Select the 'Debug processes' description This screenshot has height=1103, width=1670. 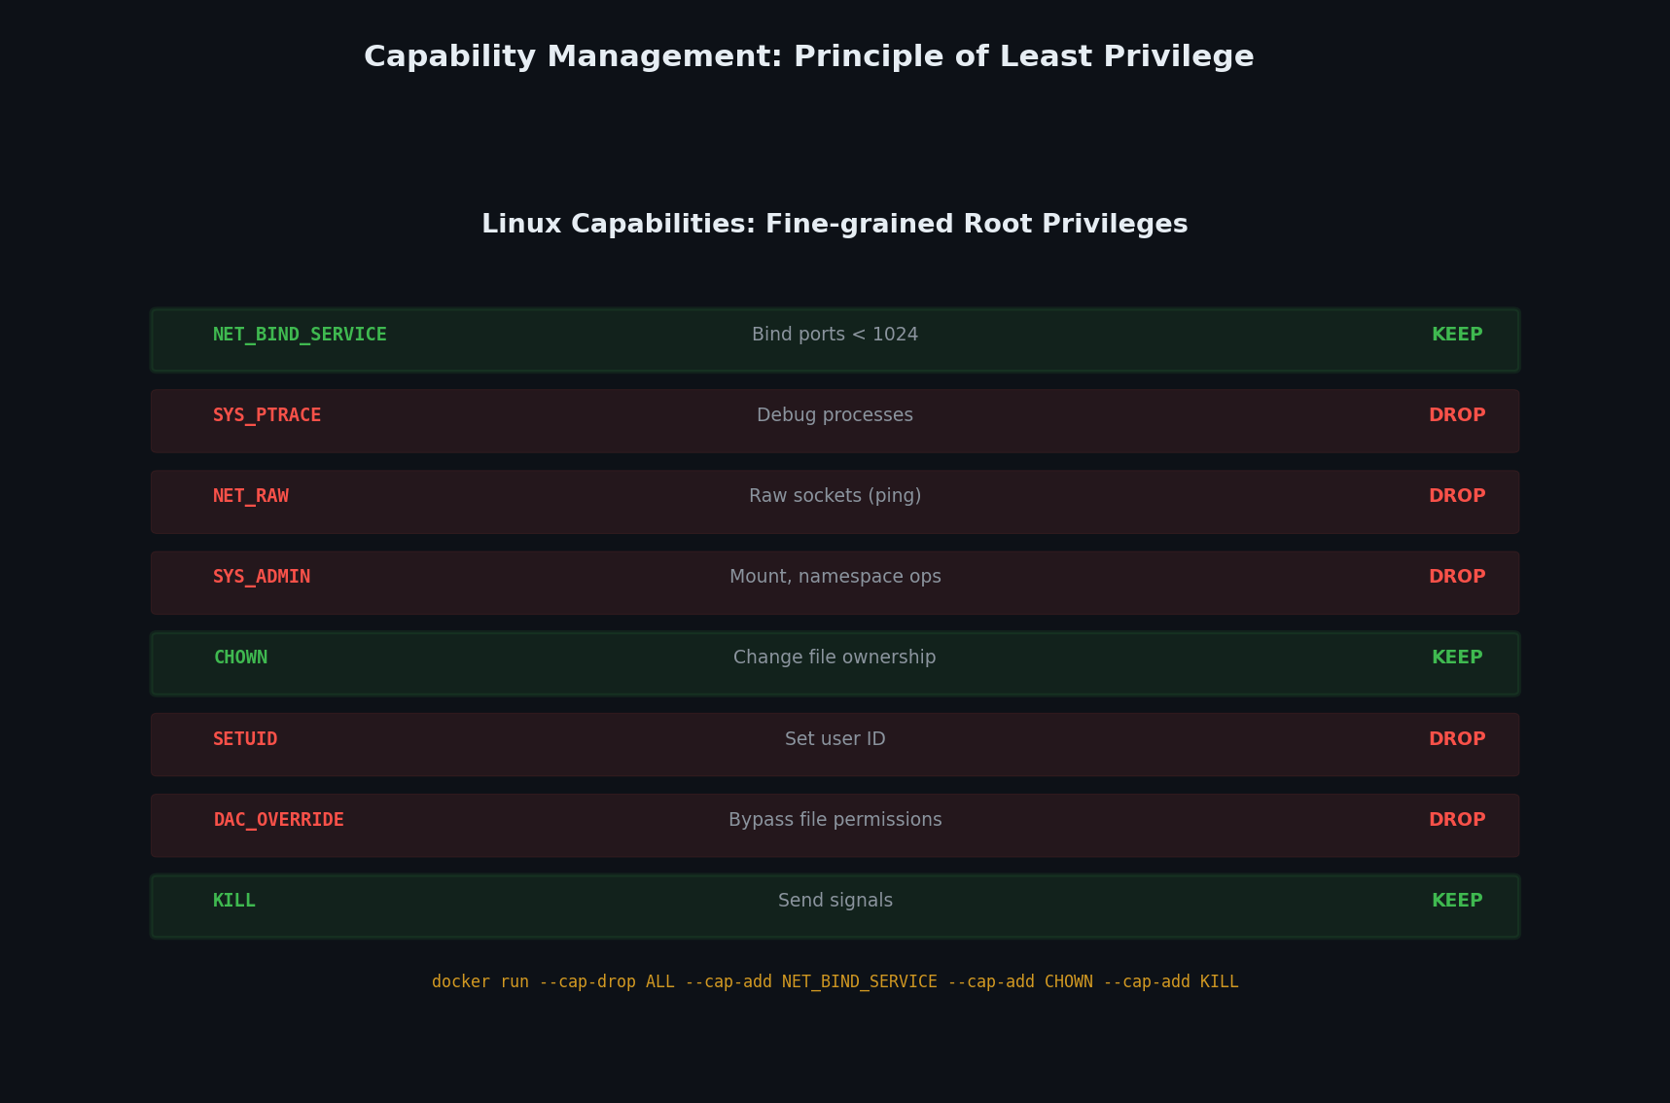[x=835, y=415]
